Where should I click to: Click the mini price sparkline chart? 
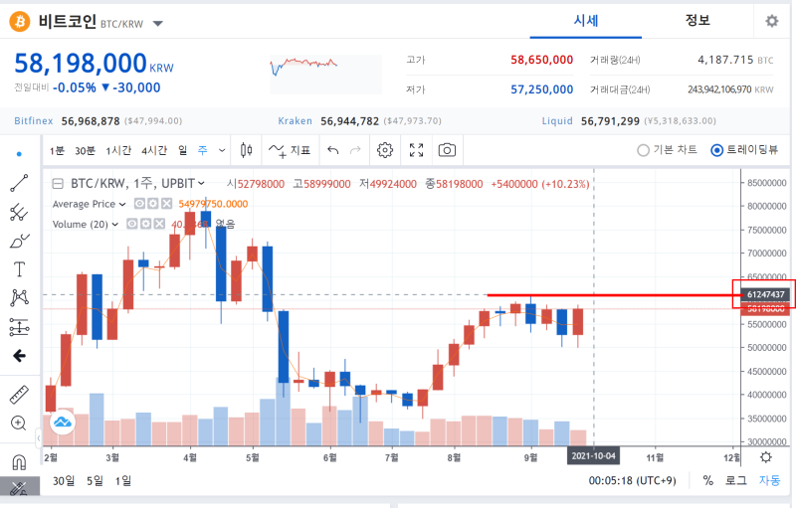[x=325, y=74]
